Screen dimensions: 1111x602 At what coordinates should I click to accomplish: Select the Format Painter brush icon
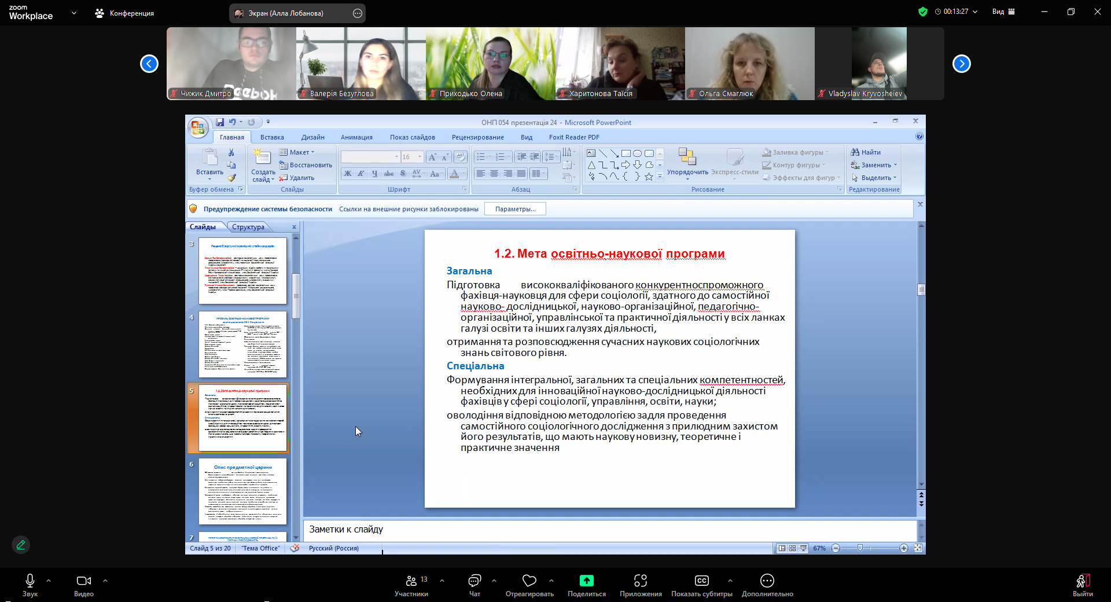231,178
